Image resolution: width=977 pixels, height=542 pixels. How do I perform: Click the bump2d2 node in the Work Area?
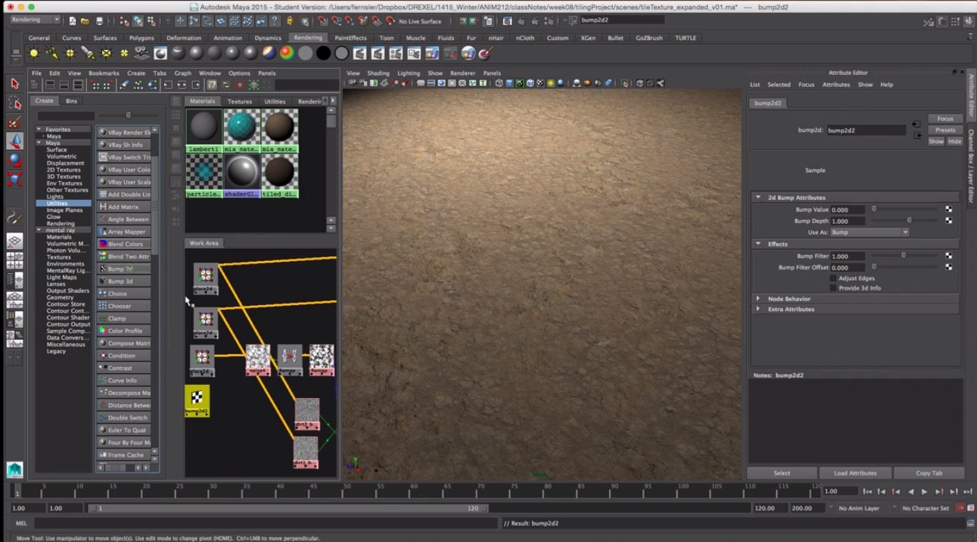197,401
